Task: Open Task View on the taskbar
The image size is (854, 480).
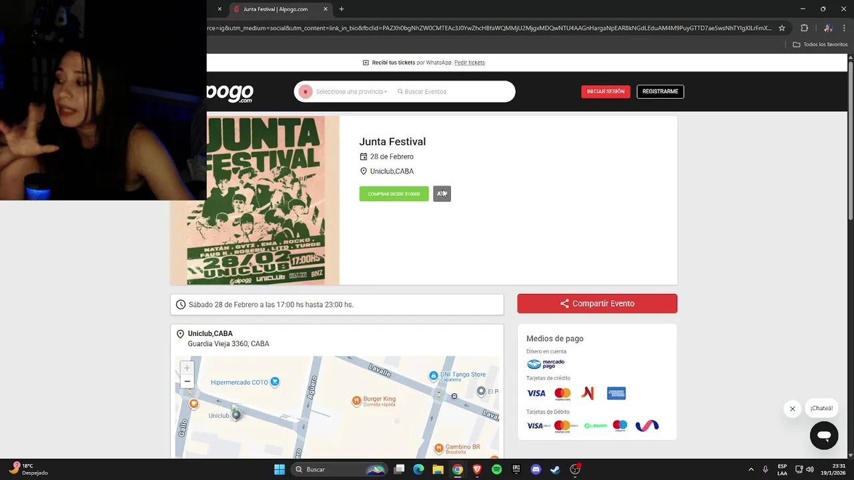Action: click(x=399, y=469)
